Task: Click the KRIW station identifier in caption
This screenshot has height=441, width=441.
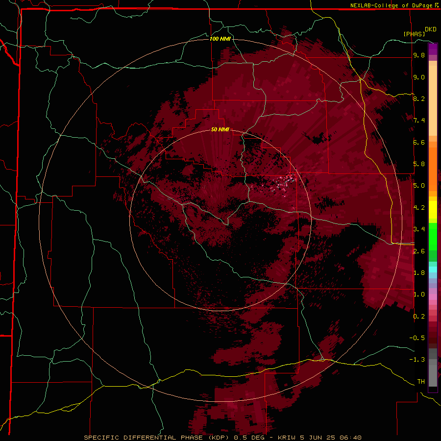Action: (x=287, y=438)
